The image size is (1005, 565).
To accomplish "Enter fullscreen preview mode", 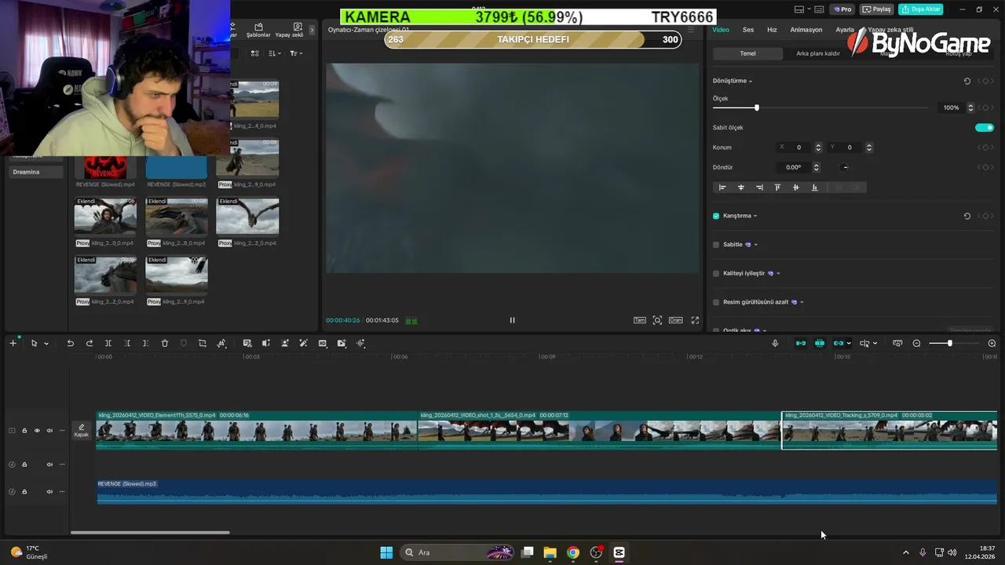I will [695, 320].
